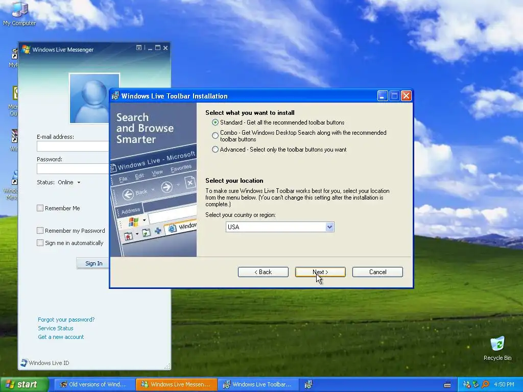Click the Windows Live Messenger title icon
The height and width of the screenshot is (392, 523).
26,50
